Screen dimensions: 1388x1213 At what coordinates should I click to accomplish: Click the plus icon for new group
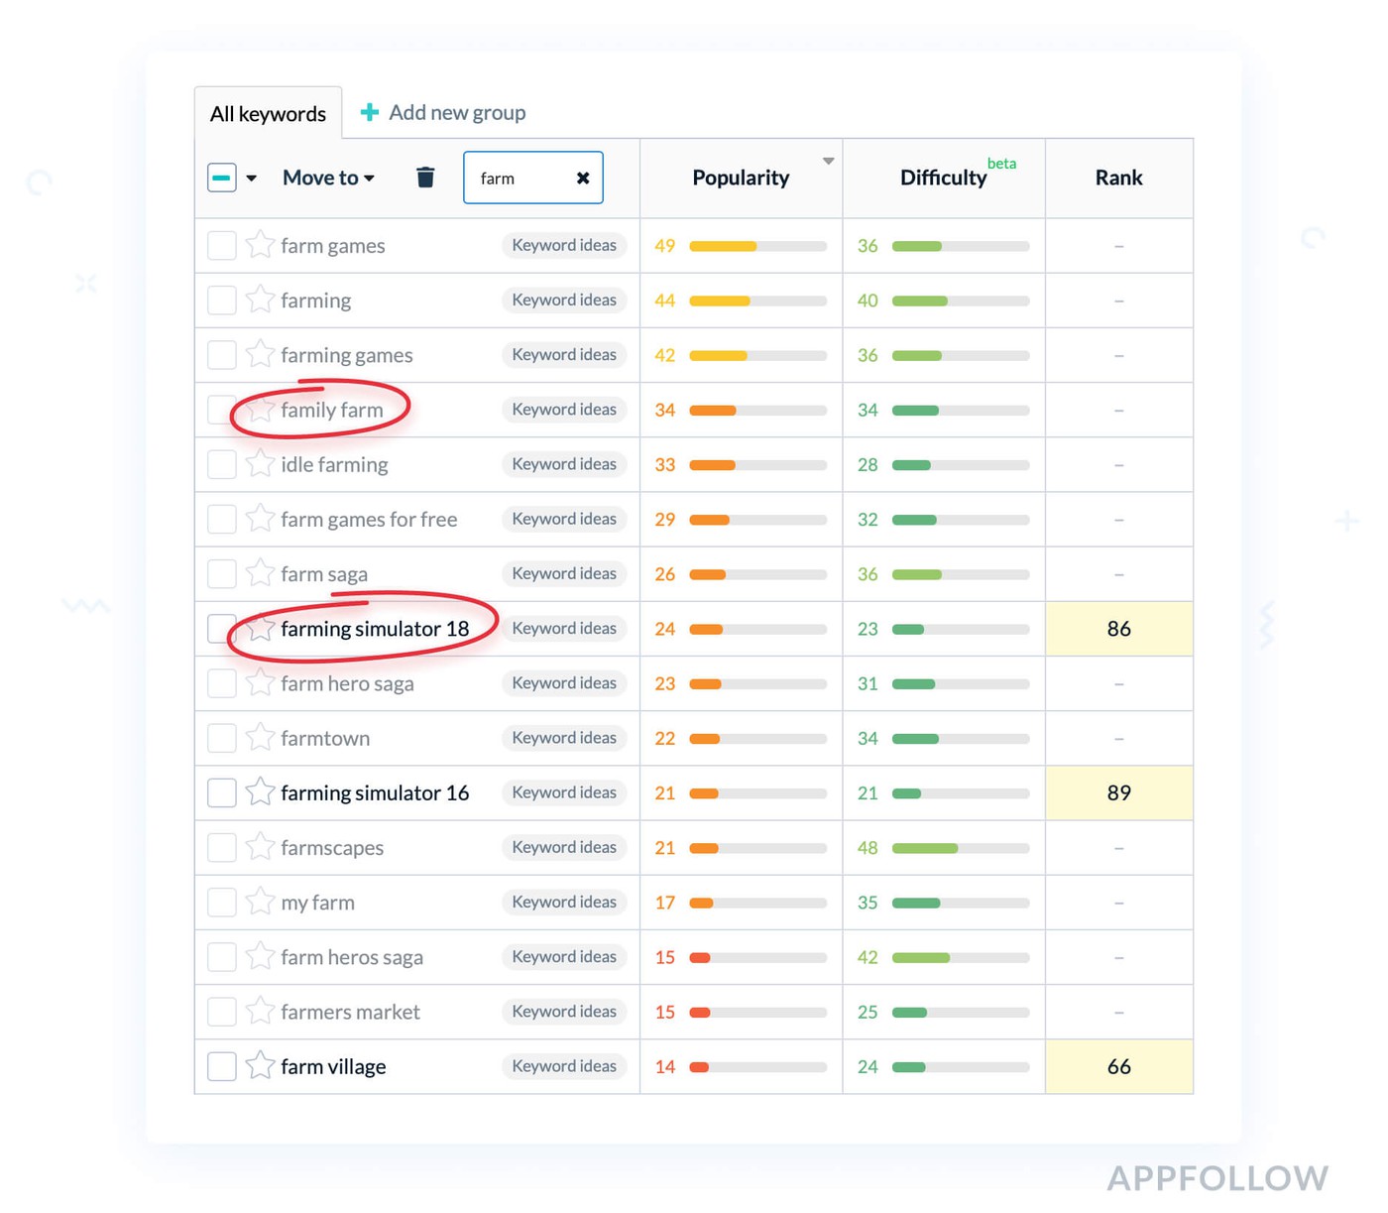370,113
